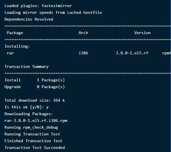This screenshot has width=171, height=152.
Task: Click the 'Install 1 Package(s)' line
Action: (35, 80)
